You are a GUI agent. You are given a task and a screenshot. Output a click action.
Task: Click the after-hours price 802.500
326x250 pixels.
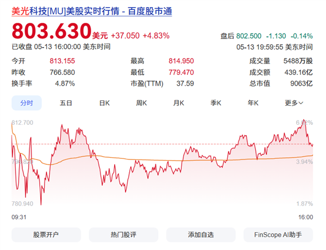click(x=249, y=36)
